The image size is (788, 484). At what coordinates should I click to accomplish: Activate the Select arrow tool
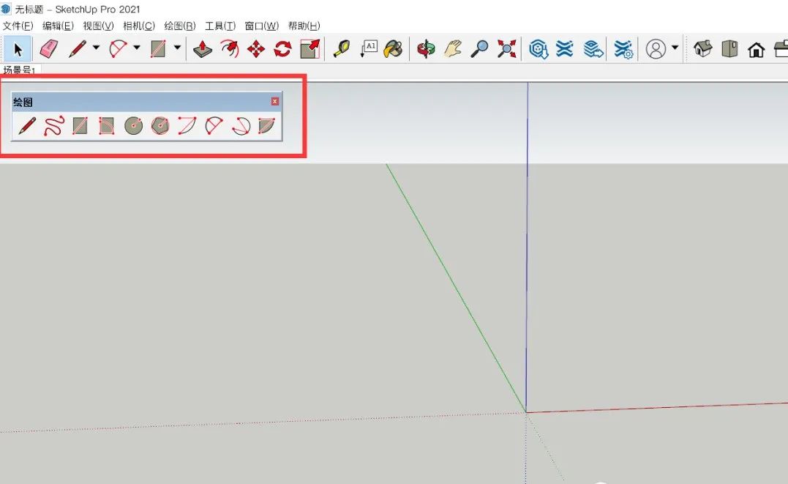click(x=18, y=49)
